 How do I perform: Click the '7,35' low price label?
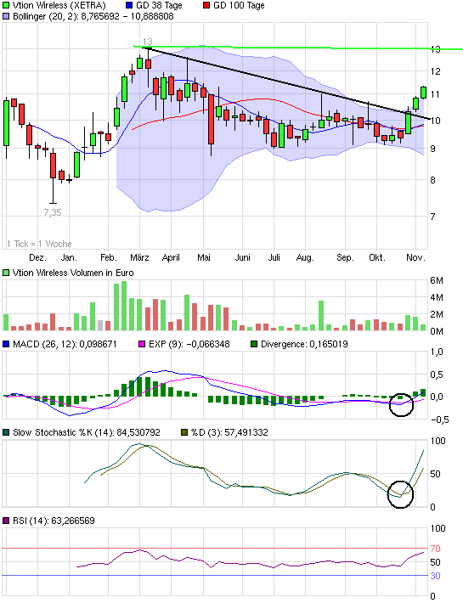tap(53, 212)
